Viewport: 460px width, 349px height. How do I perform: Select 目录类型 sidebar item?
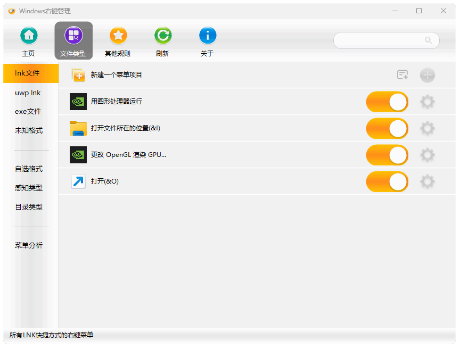pos(29,207)
